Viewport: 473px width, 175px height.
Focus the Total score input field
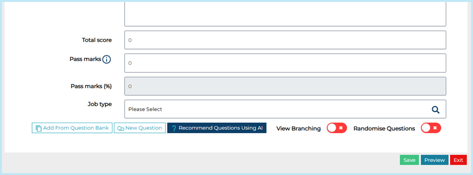[x=285, y=40]
